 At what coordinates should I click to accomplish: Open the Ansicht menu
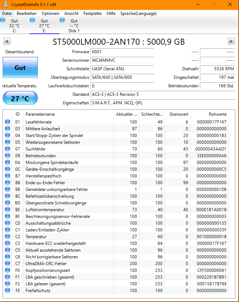(x=71, y=13)
